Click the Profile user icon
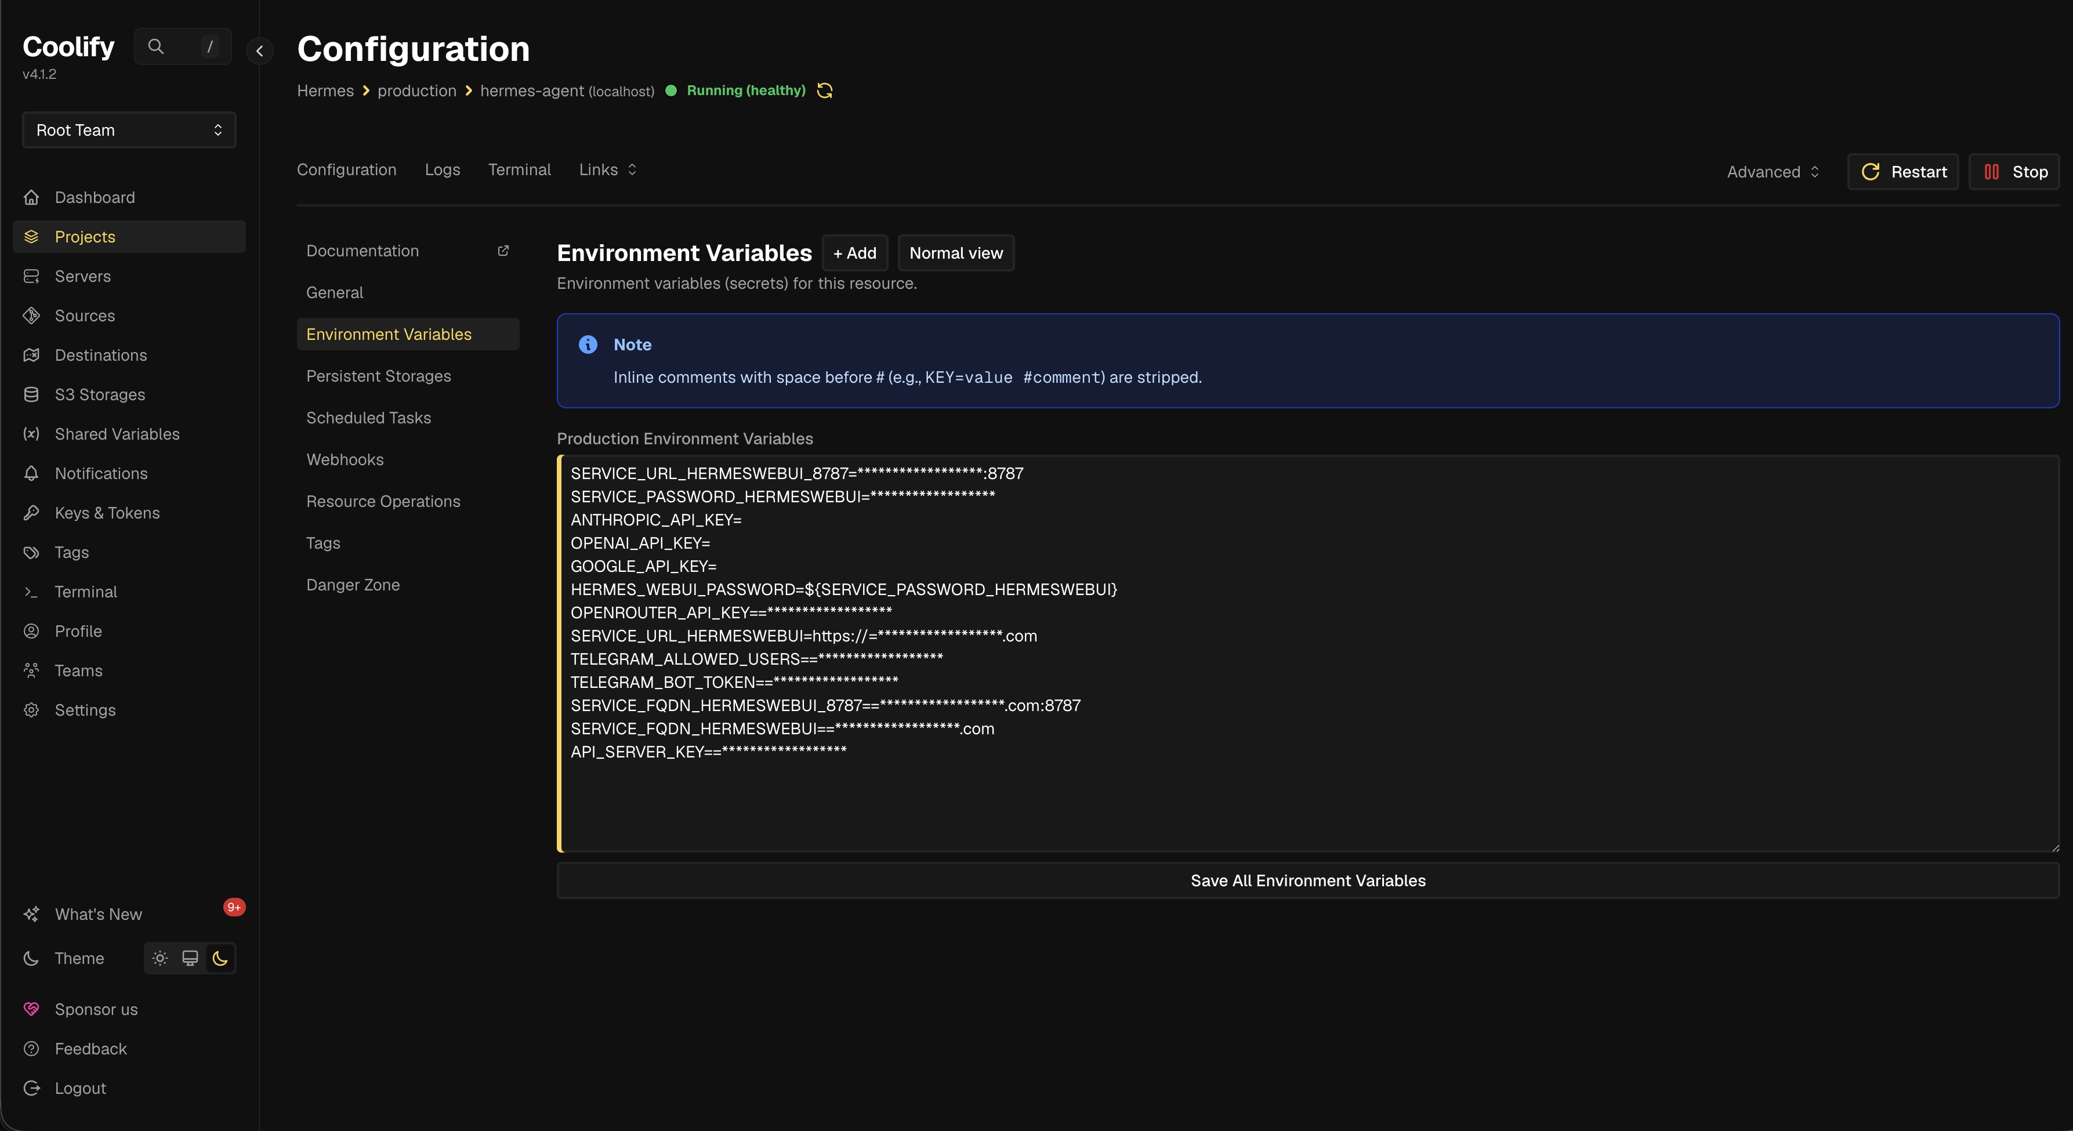This screenshot has height=1131, width=2073. 31,631
